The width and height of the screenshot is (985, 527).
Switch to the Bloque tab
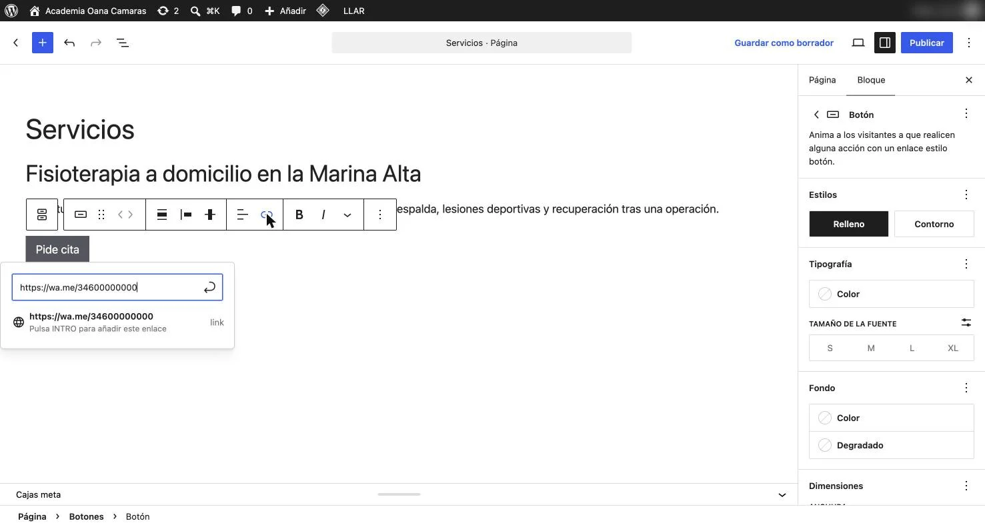click(871, 80)
